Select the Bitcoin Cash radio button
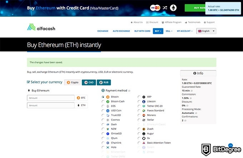The height and width of the screenshot is (158, 243). pos(103,101)
